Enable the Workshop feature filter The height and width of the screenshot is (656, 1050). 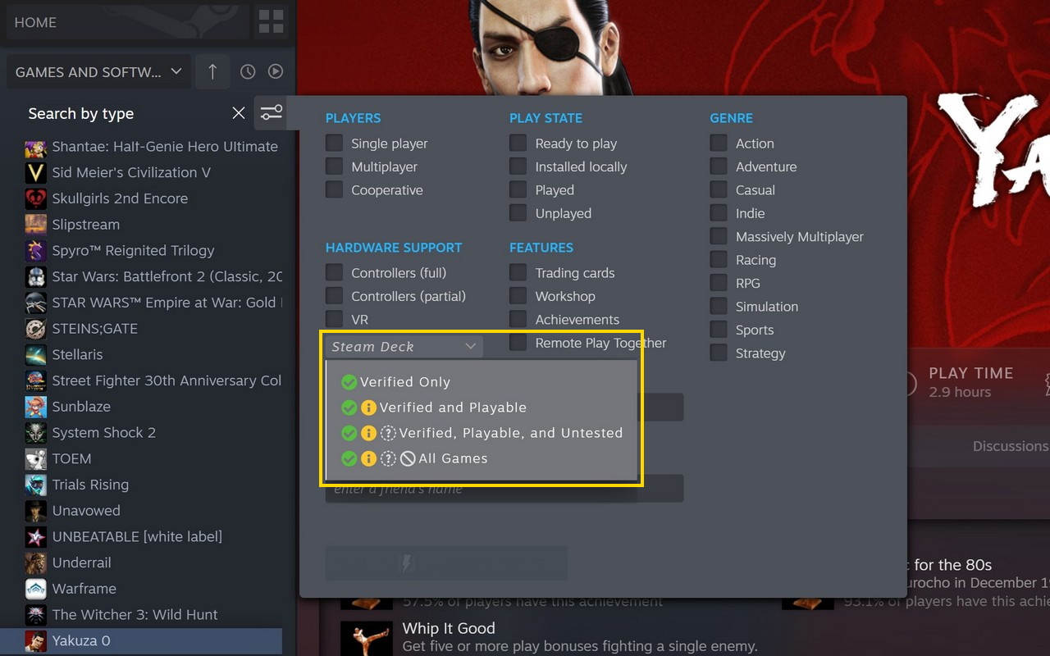point(518,296)
